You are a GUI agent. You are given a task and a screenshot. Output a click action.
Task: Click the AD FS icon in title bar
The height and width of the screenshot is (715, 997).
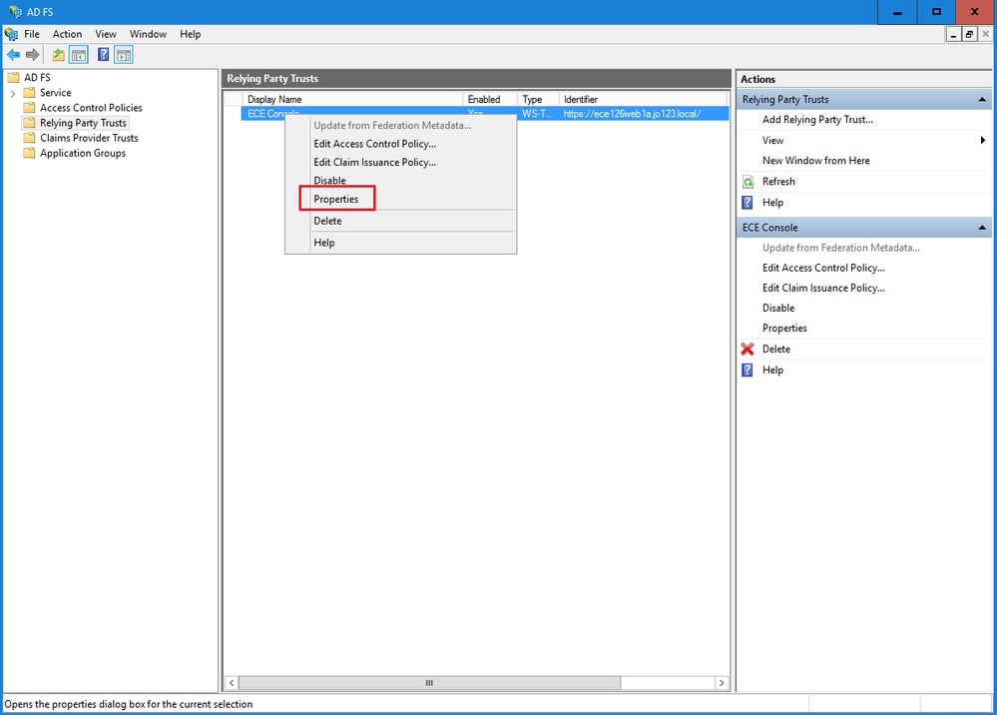click(x=15, y=11)
